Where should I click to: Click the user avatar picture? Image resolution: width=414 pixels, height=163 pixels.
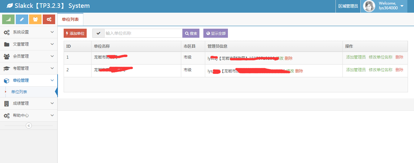(369, 6)
